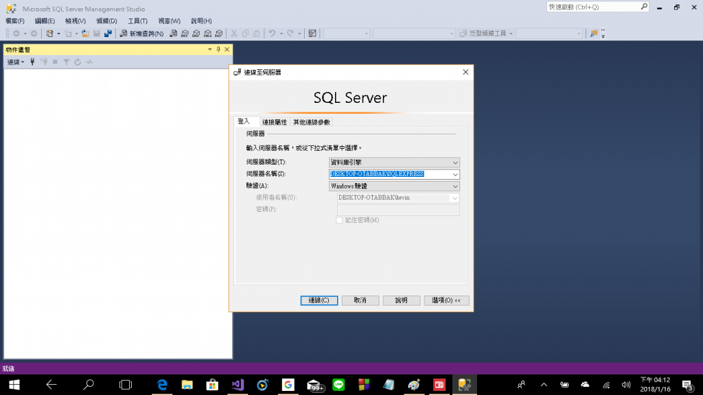Click the filter funnel icon in Object Explorer
This screenshot has width=703, height=395.
click(x=67, y=62)
